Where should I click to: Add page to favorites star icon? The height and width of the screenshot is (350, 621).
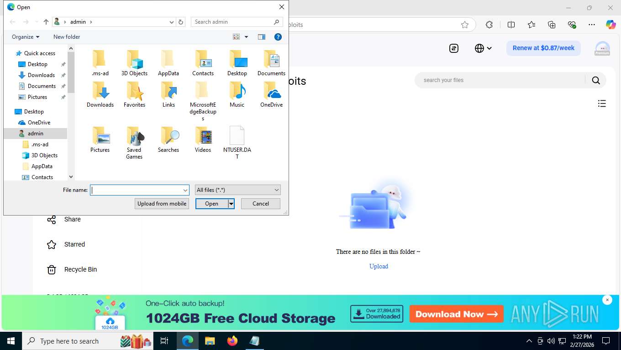pos(465,25)
